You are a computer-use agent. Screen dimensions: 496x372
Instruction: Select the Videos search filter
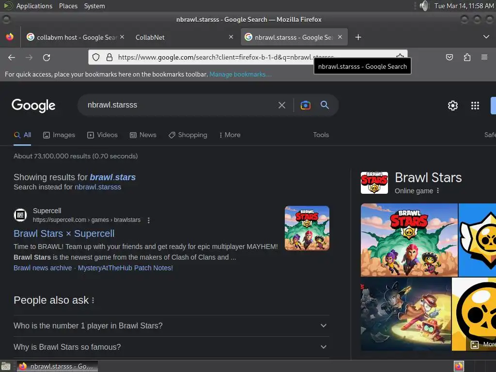tap(103, 135)
